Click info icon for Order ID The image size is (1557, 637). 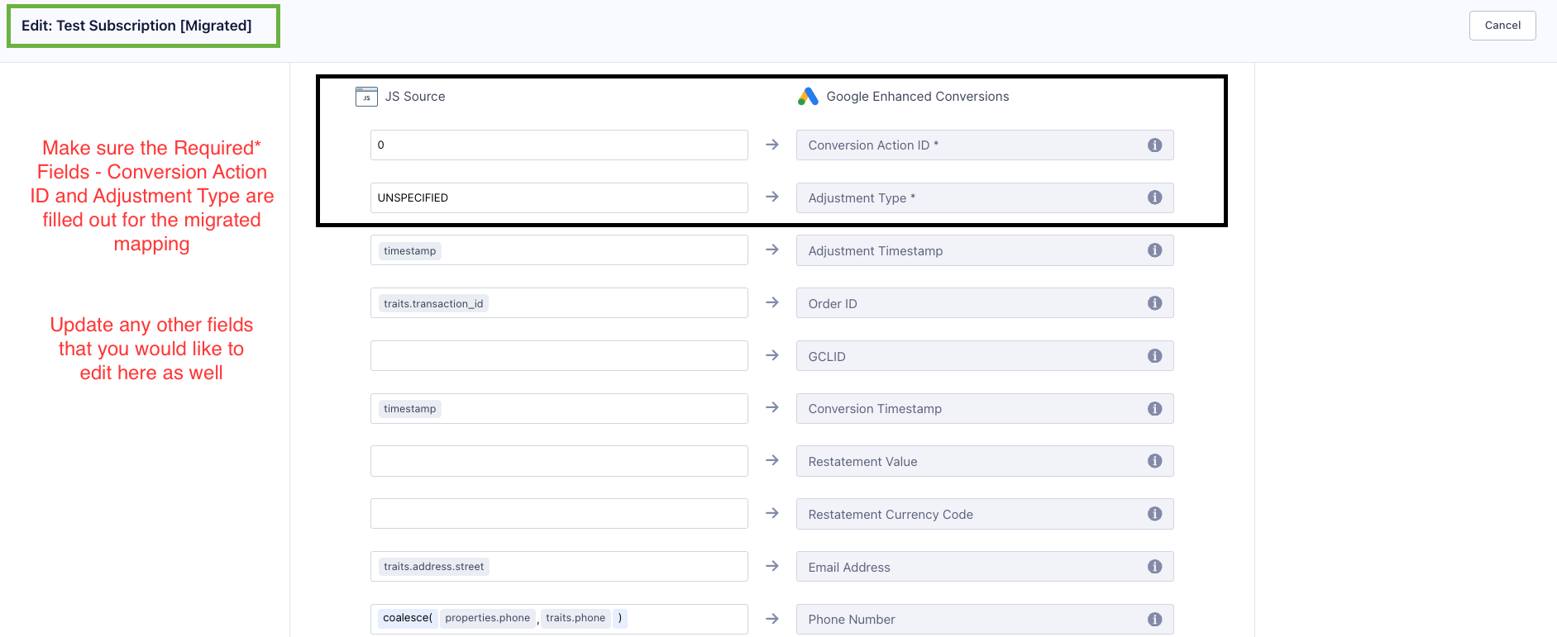tap(1155, 303)
